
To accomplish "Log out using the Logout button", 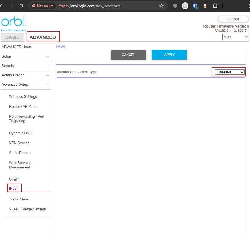I will pyautogui.click(x=233, y=19).
